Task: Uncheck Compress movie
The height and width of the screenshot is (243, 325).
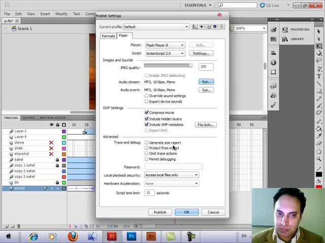Action: click(x=147, y=112)
